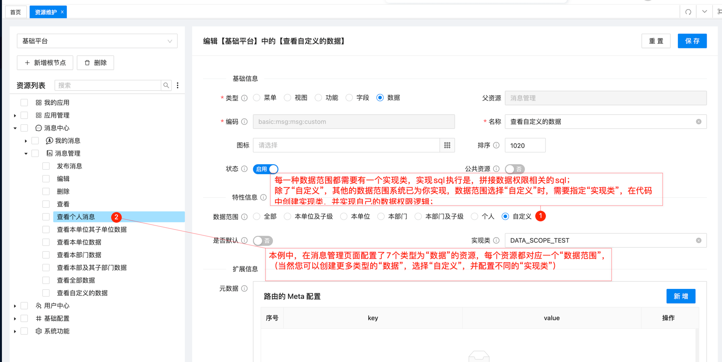Enable the 公共资源 switch
This screenshot has width=722, height=362.
514,169
